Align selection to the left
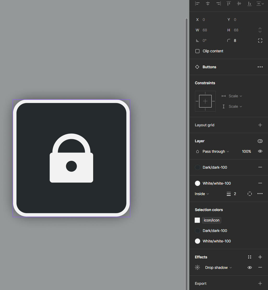 point(197,3)
